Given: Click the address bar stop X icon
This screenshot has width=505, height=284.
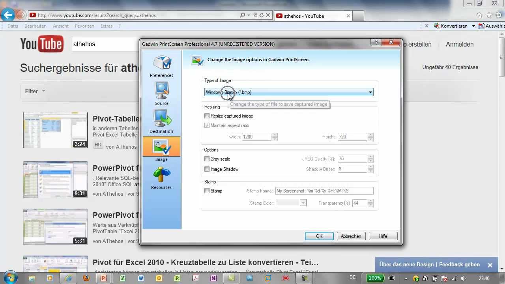Looking at the screenshot, I should [268, 15].
